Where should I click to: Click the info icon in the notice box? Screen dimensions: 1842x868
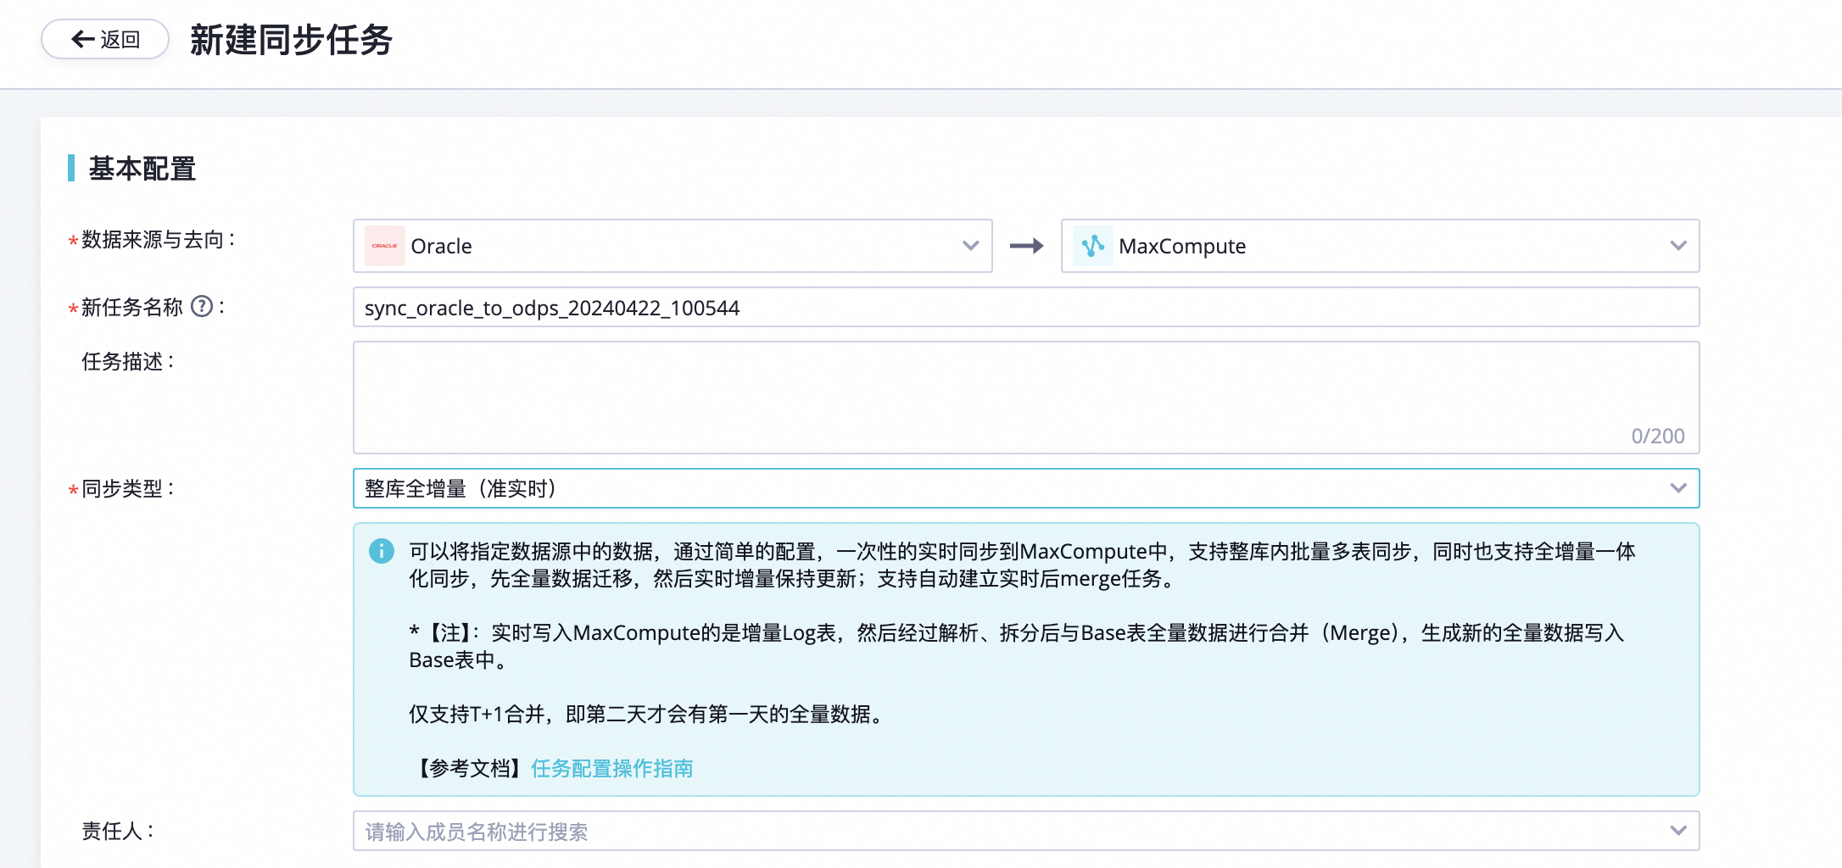tap(382, 551)
